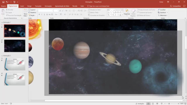
Task: Select the text box shape tool
Action: 108,10
